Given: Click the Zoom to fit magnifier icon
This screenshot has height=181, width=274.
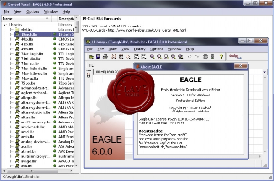Looking at the screenshot, I should 153,57.
